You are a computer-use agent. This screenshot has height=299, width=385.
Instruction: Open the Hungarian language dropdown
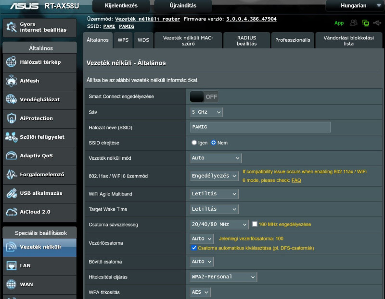click(x=355, y=6)
